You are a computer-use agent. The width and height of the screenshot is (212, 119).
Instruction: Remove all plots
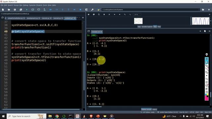pyautogui.click(x=109, y=15)
